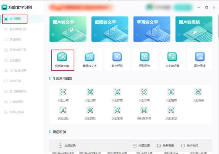Select the 识别车型 icon
The image size is (219, 154).
tap(171, 110)
